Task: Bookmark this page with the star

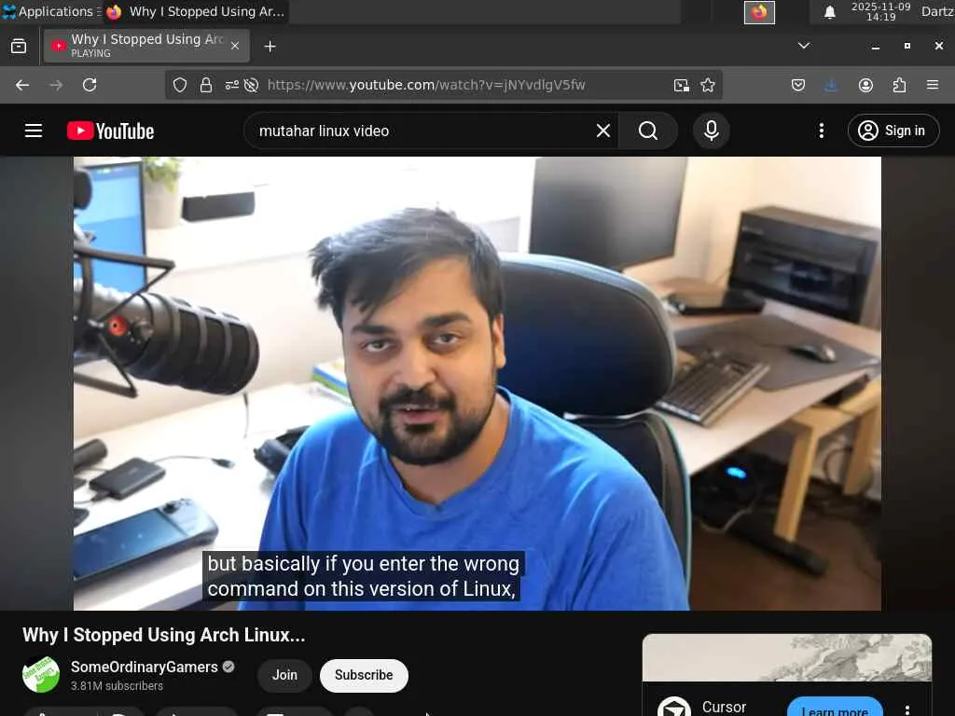Action: pyautogui.click(x=708, y=85)
